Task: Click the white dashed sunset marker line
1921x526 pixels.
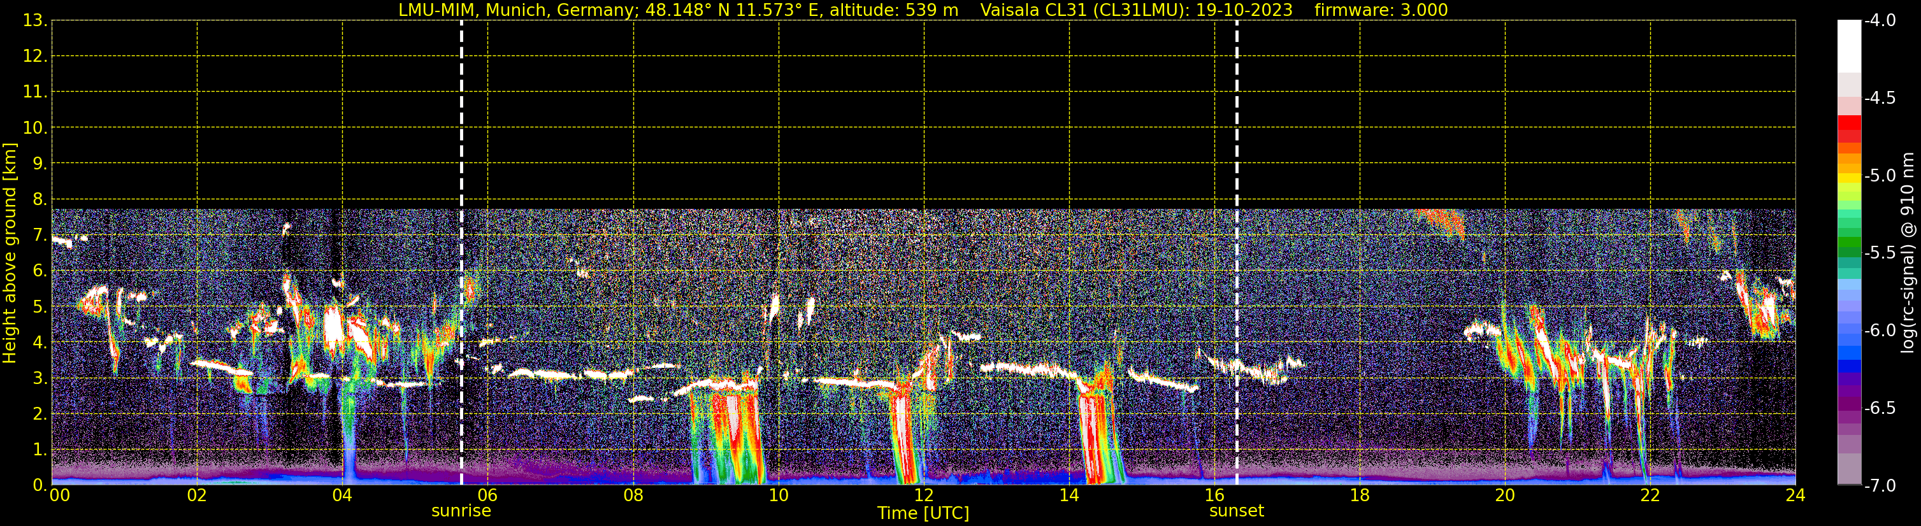Action: pos(1237,253)
